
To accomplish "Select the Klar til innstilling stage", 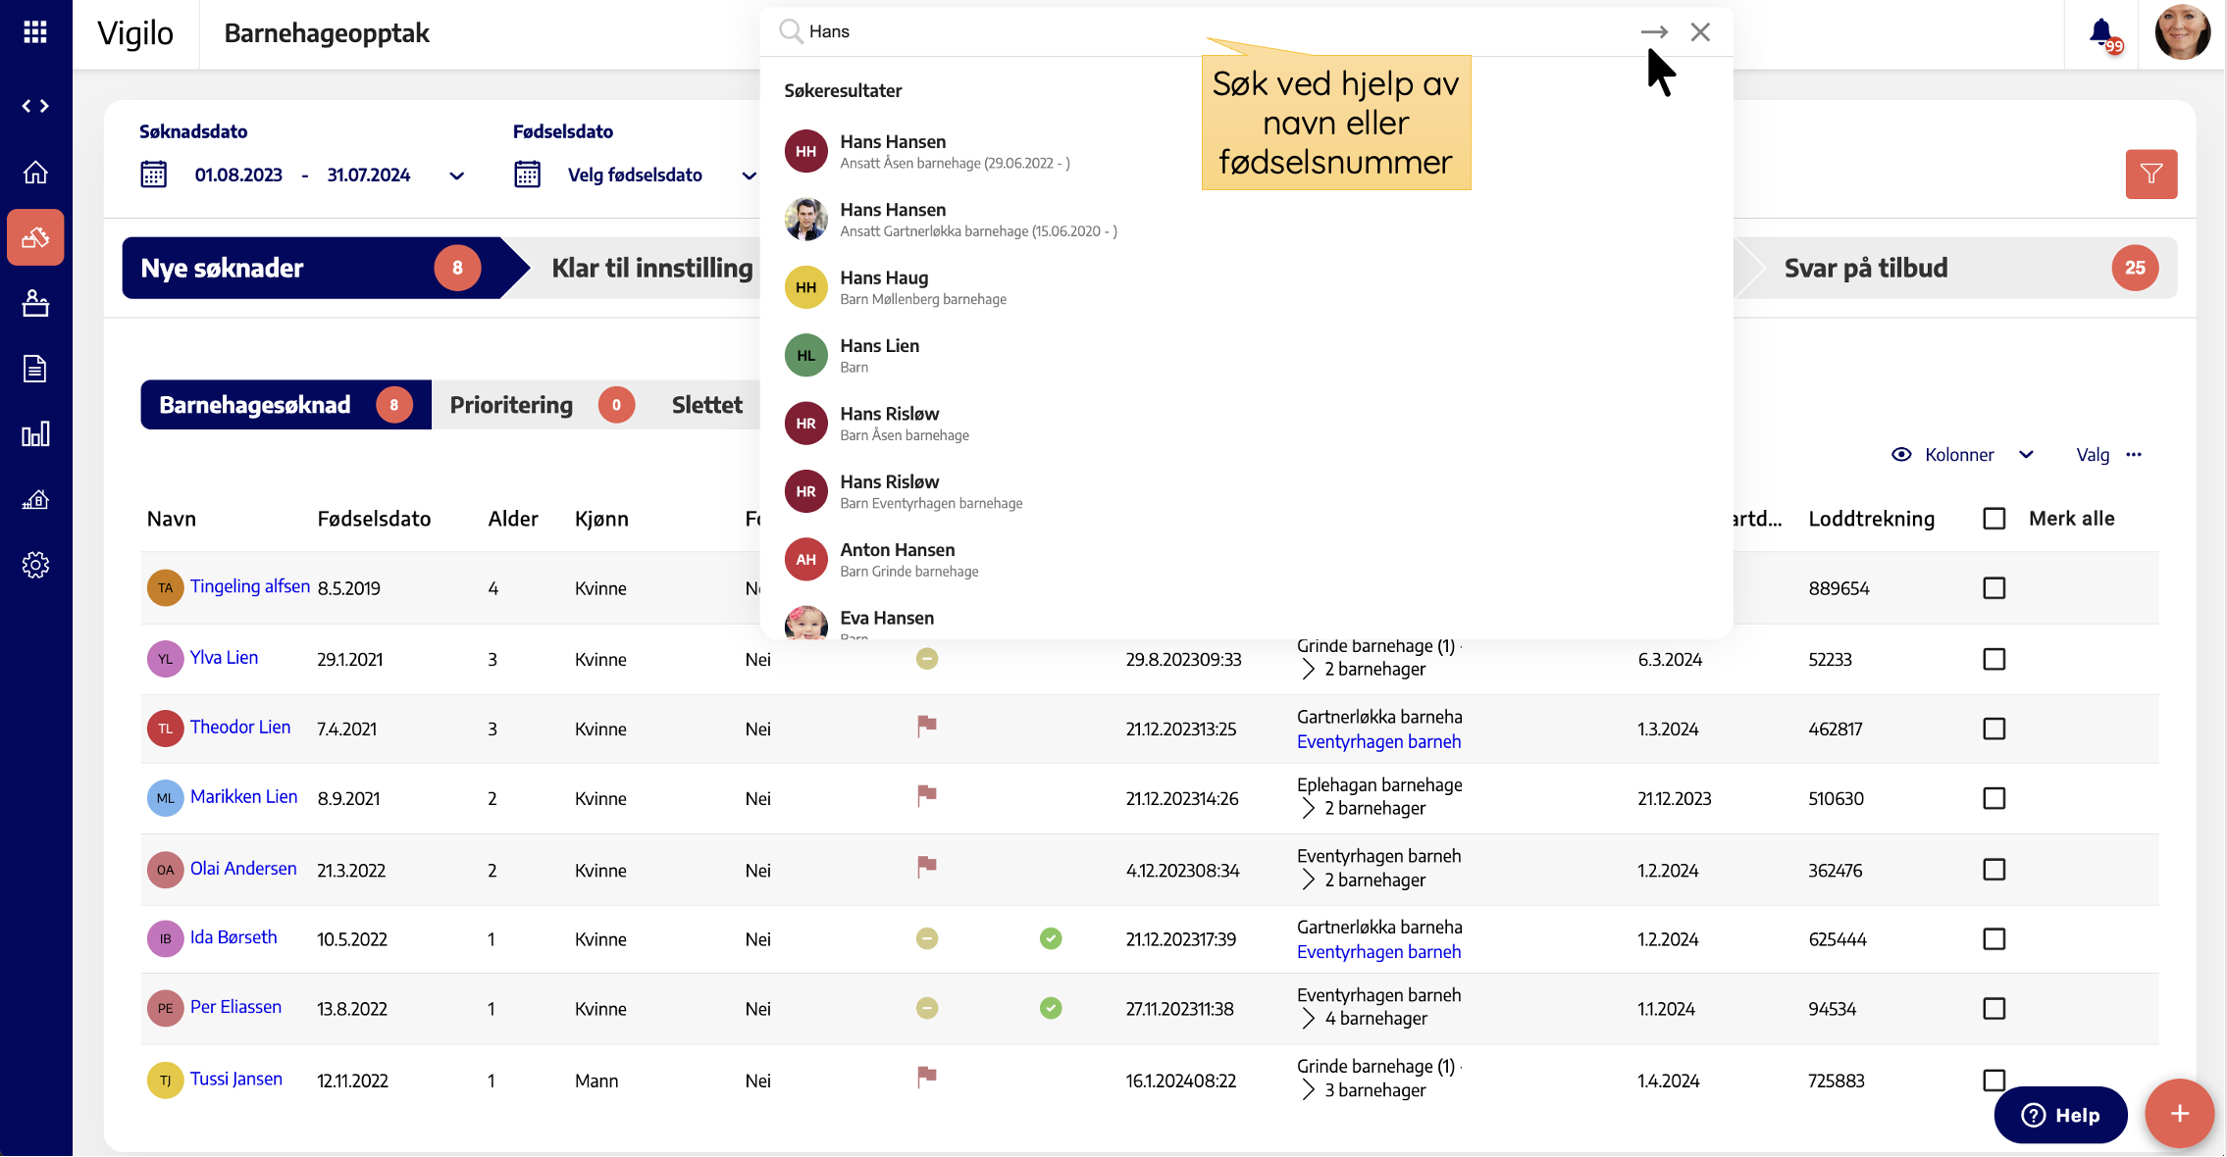I will [651, 268].
